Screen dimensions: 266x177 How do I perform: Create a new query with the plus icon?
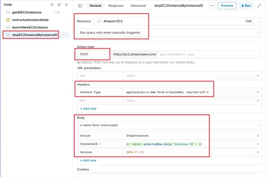click(x=66, y=4)
